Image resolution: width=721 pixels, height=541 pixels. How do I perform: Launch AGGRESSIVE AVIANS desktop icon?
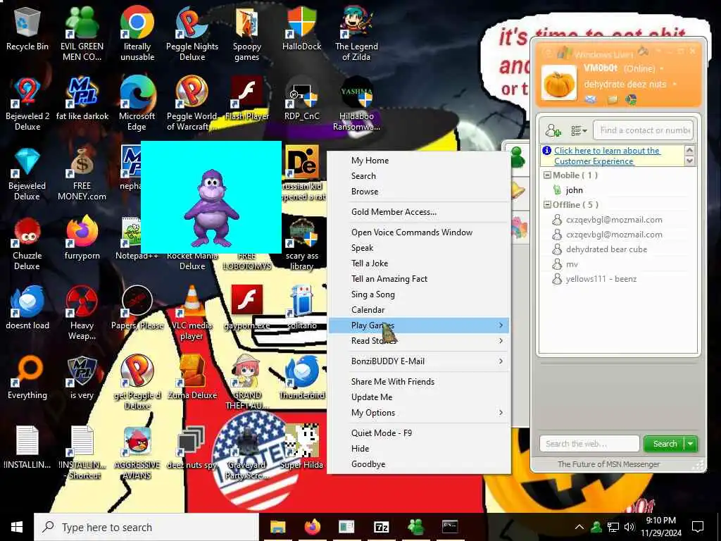tap(137, 453)
